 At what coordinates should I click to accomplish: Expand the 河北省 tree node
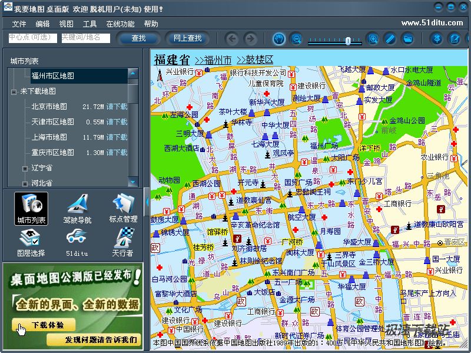point(25,183)
